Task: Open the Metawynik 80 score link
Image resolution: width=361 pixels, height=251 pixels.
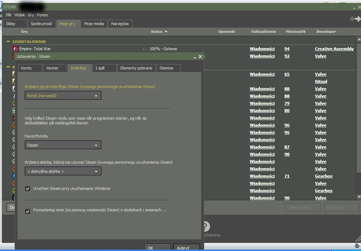Action: 287,111
